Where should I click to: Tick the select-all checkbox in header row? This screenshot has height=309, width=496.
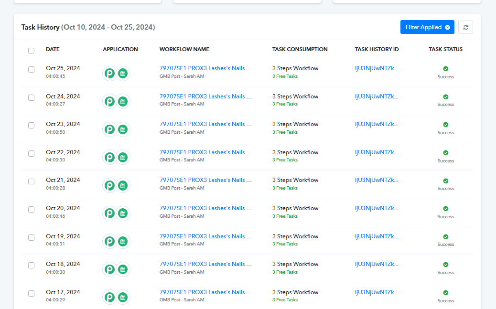pos(32,51)
